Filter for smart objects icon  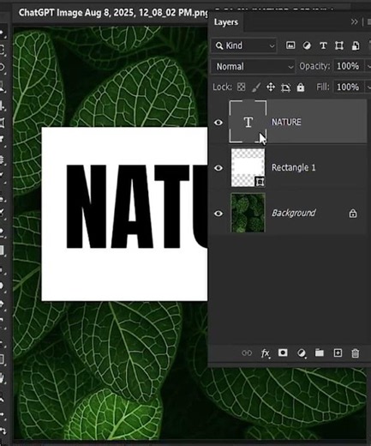(x=356, y=45)
